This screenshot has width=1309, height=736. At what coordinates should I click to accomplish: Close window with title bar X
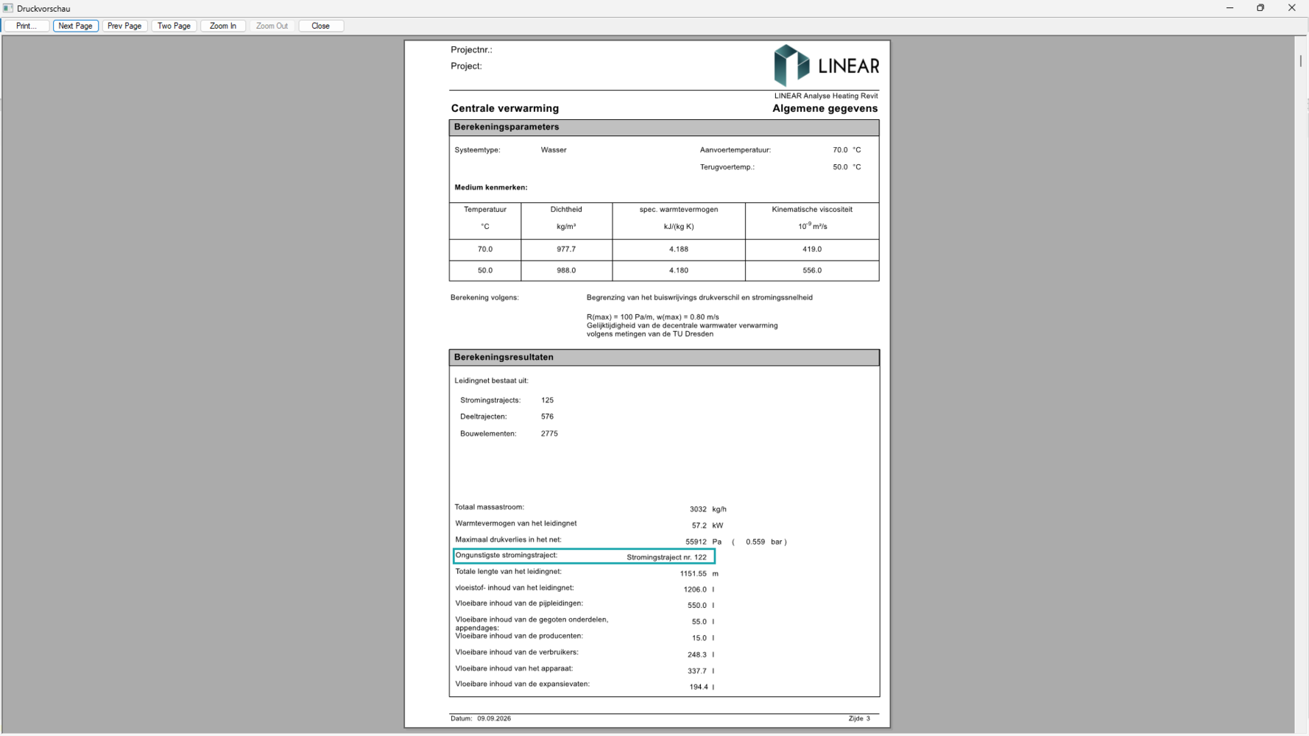pyautogui.click(x=1291, y=8)
